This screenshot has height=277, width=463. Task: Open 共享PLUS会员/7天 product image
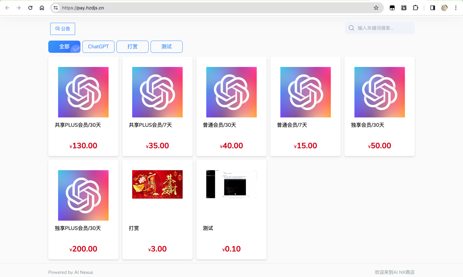pyautogui.click(x=157, y=92)
